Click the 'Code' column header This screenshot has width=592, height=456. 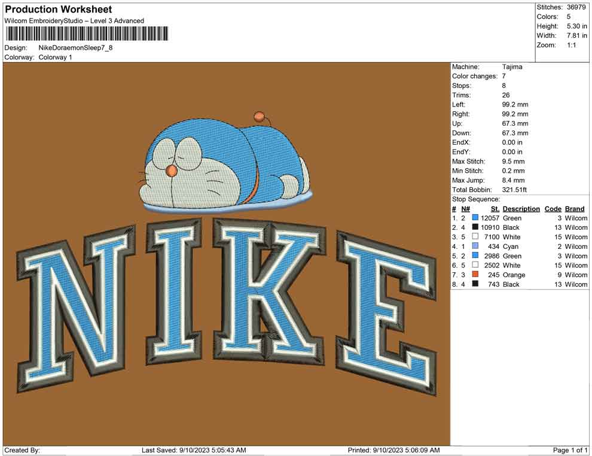(x=553, y=209)
